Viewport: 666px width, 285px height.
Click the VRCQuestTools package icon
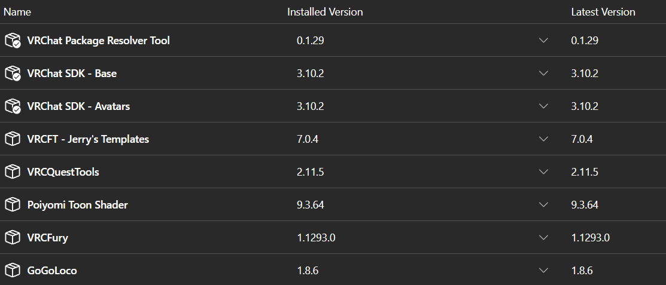[13, 172]
